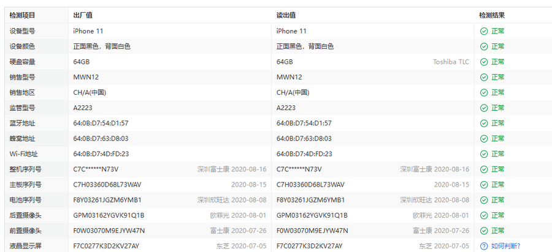
Task: Click read cellular address 64:0B:D7:63:D8:03
Action: 304,139
